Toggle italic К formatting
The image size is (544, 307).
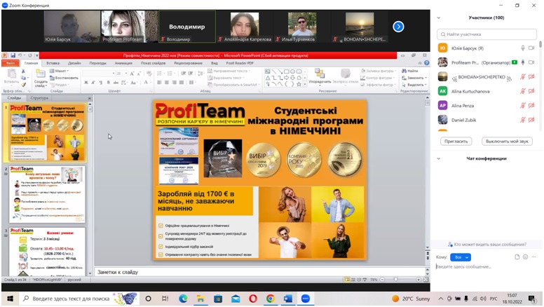[x=93, y=83]
